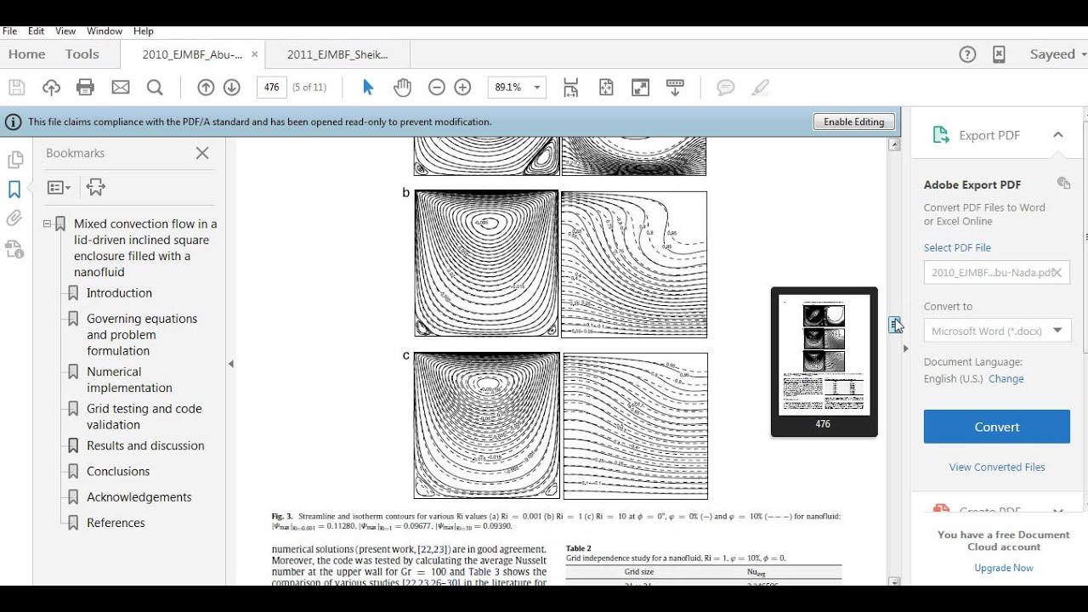Viewport: 1088px width, 612px height.
Task: Open Convert to Microsoft Word dropdown
Action: (x=997, y=331)
